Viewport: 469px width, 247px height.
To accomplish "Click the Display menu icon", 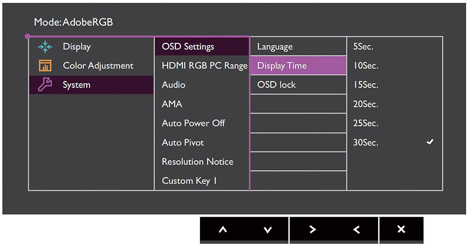I will [x=45, y=47].
